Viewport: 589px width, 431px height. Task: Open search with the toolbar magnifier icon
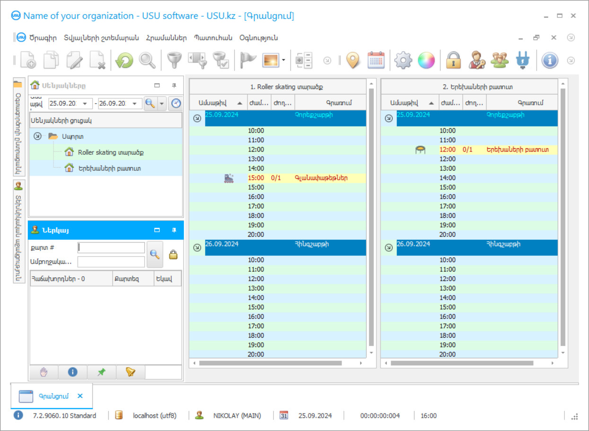[x=147, y=60]
